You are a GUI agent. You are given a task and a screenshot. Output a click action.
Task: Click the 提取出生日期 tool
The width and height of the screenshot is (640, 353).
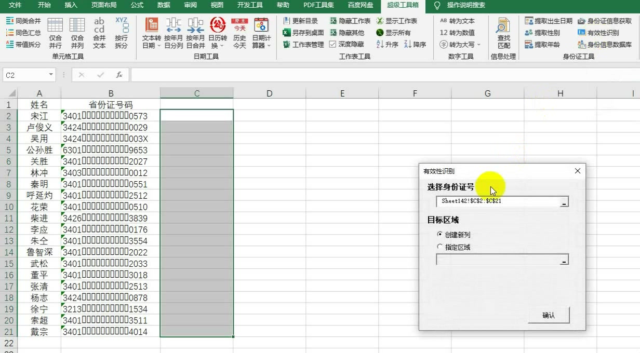(548, 21)
